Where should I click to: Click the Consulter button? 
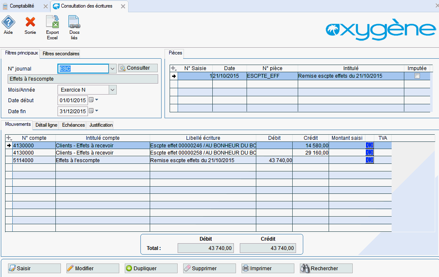[138, 68]
